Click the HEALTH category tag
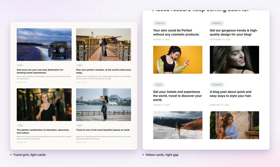Screen dimensions: 280x167 (x=160, y=23)
